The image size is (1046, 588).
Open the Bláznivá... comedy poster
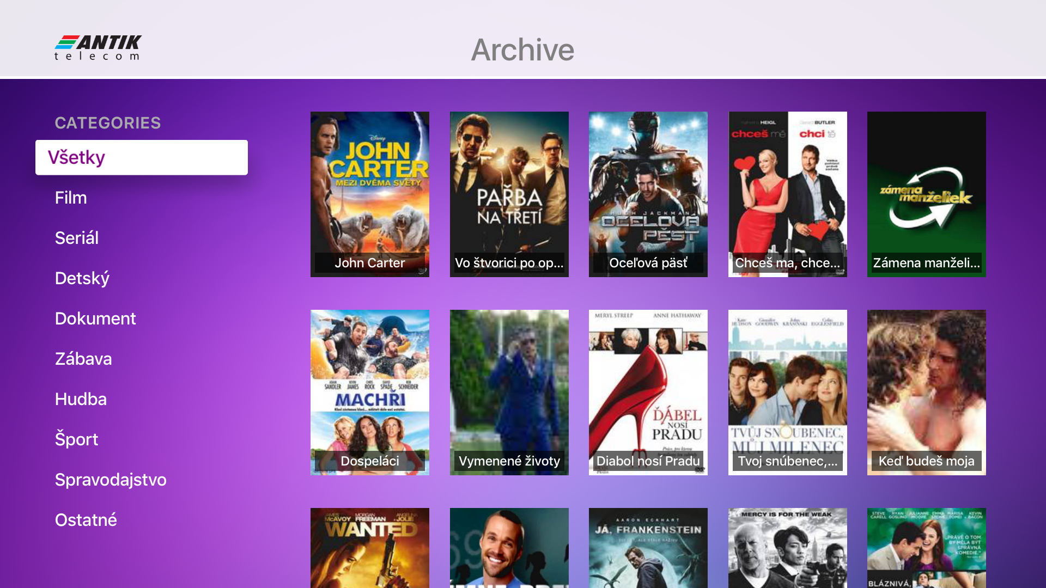(x=927, y=548)
